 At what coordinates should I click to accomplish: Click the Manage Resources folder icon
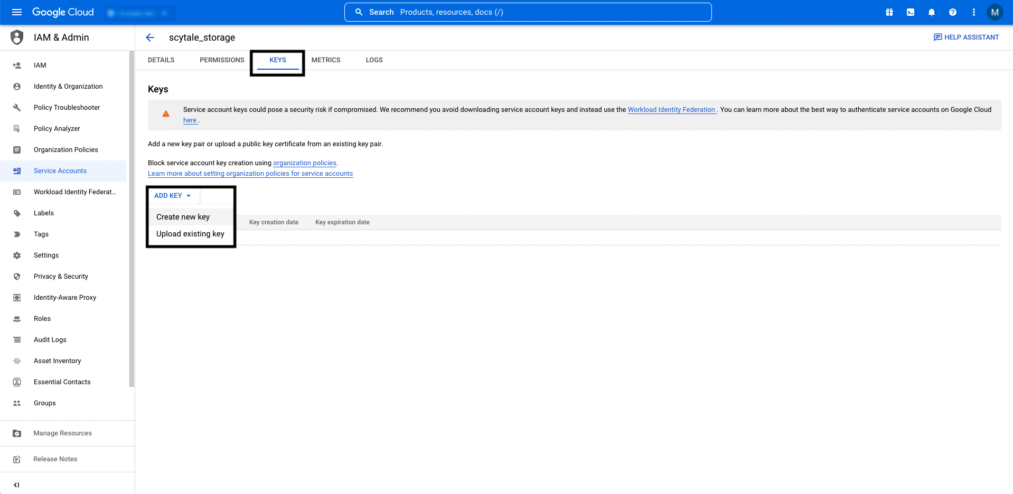17,433
